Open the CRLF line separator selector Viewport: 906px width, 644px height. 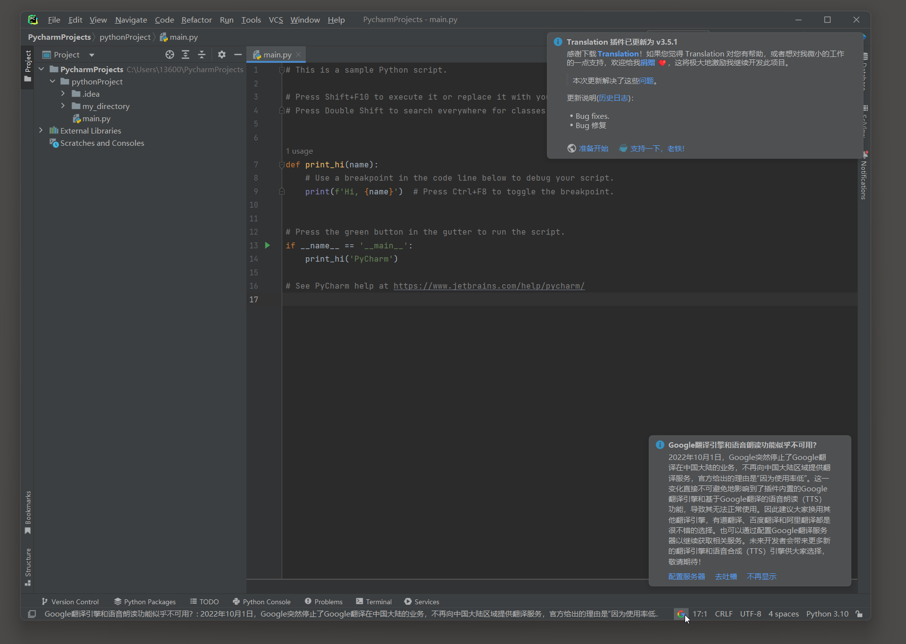pyautogui.click(x=723, y=614)
